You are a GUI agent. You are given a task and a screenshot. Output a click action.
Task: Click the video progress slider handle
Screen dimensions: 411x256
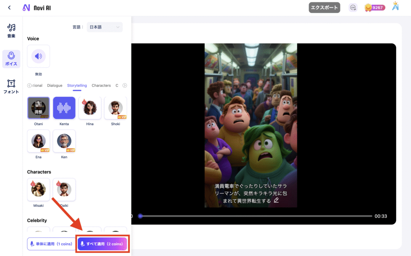coord(140,216)
